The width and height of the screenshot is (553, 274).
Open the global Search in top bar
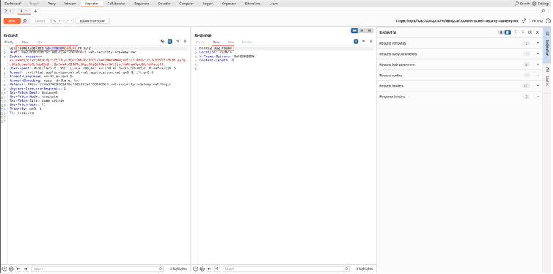point(522,4)
